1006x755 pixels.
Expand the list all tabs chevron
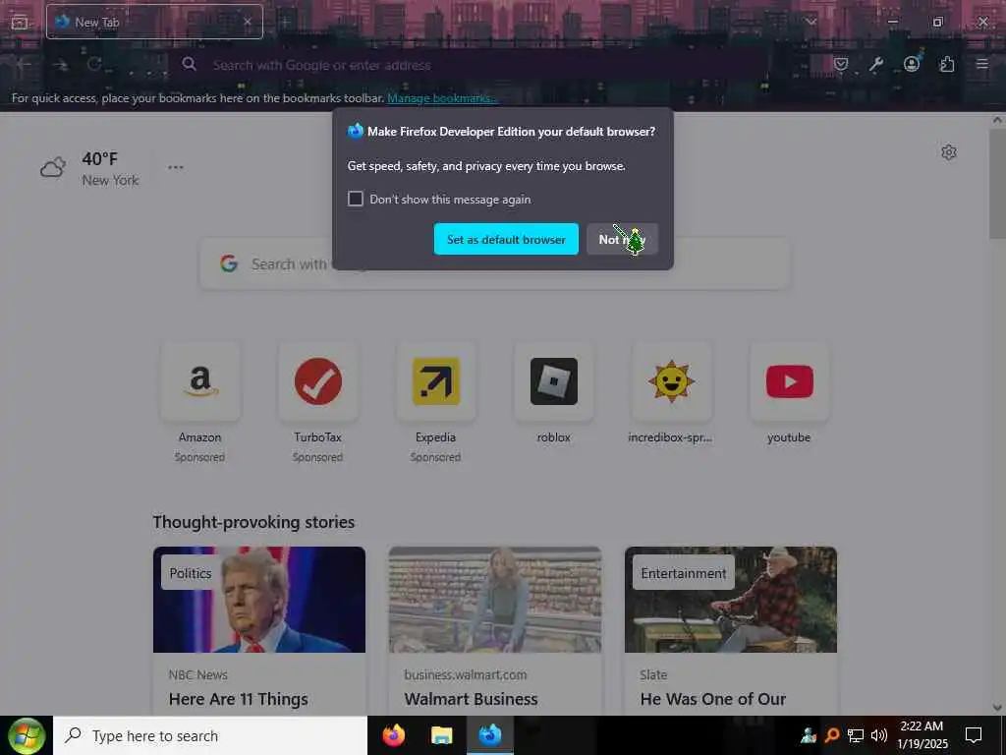(x=810, y=23)
